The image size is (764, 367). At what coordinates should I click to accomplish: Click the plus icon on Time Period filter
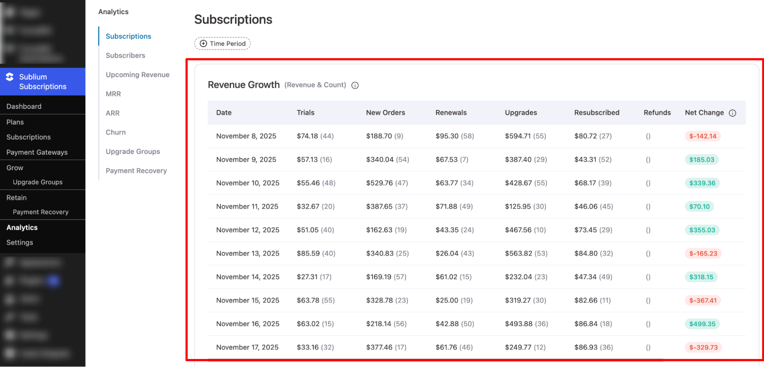(203, 44)
